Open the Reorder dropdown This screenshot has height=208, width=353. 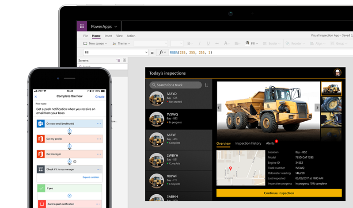pyautogui.click(x=295, y=43)
